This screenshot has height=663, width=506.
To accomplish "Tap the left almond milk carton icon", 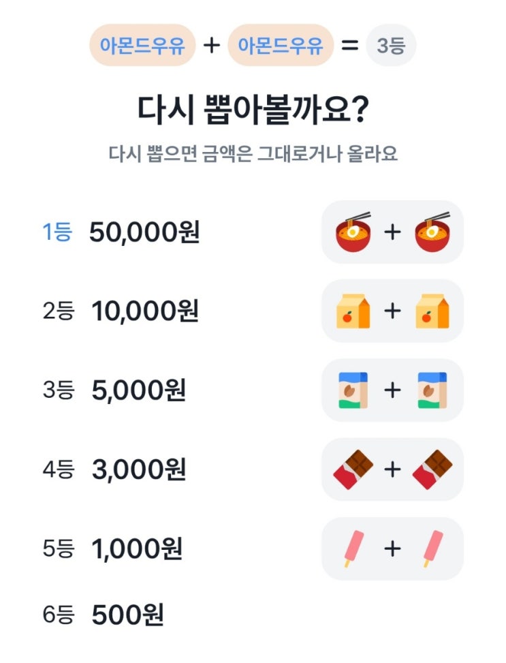I will point(353,390).
